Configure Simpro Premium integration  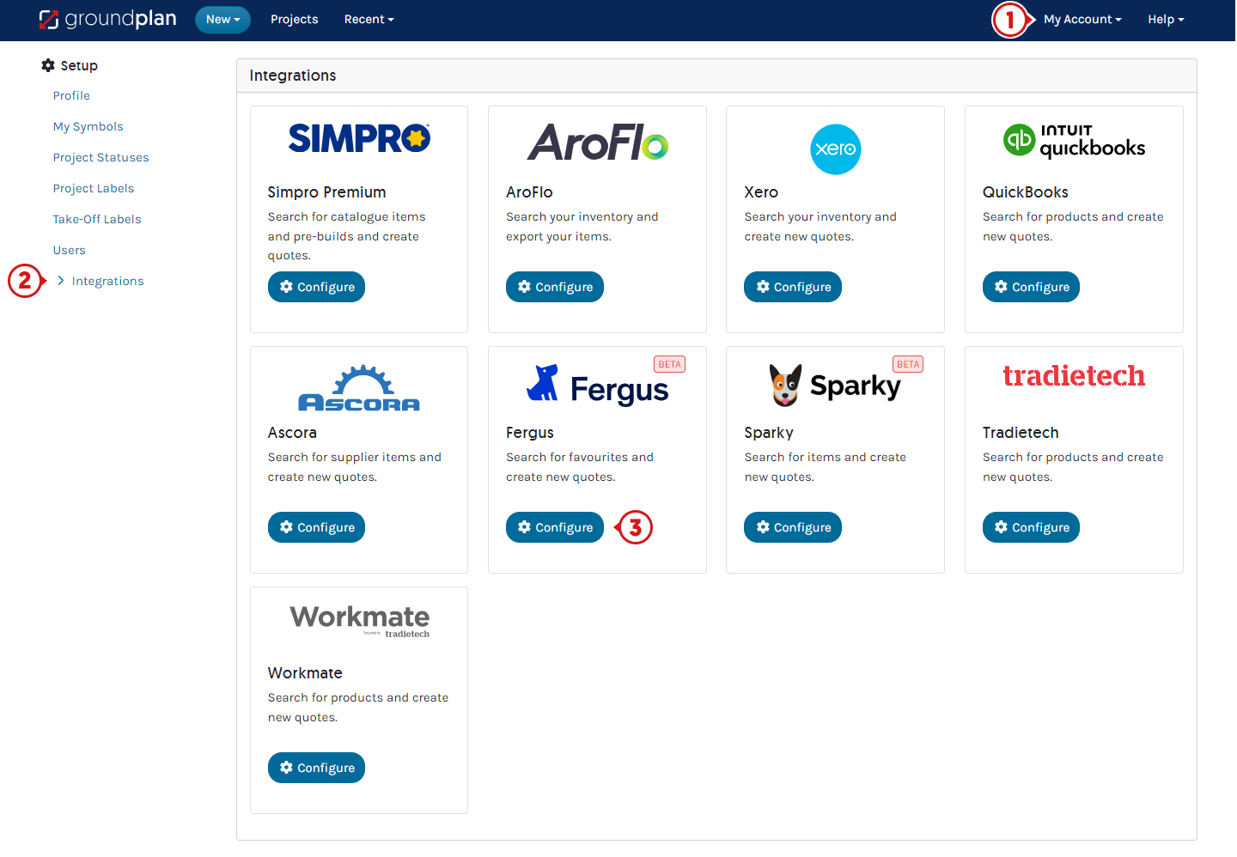point(316,287)
